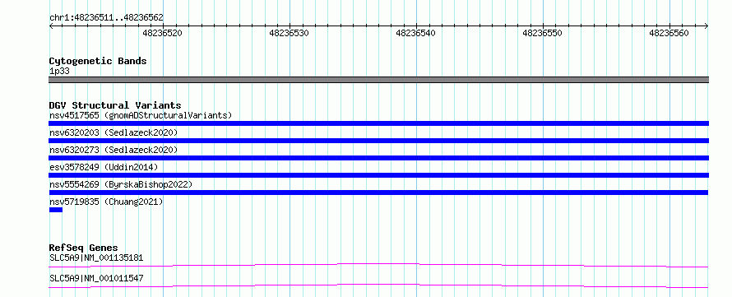The image size is (732, 297).
Task: Select variant label nsv6320273 (Sedlazeck2020)
Action: 114,150
